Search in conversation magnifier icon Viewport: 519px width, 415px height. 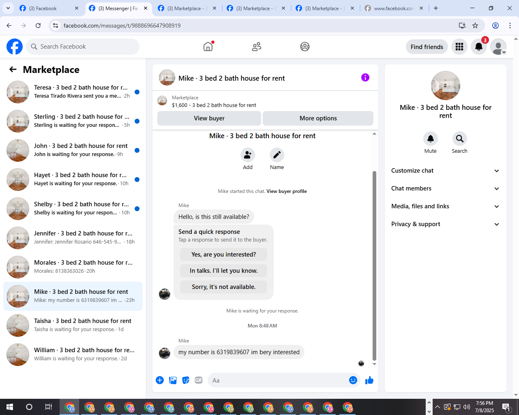click(x=460, y=139)
